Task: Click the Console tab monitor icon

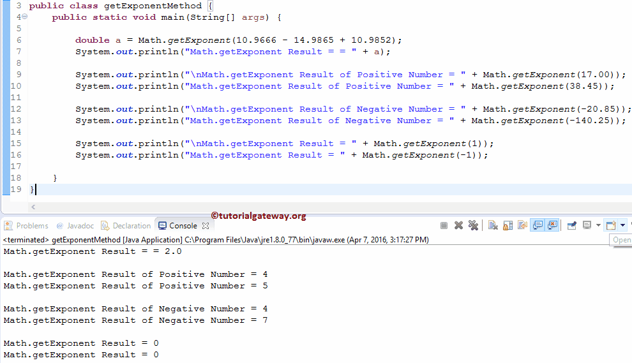Action: 162,226
